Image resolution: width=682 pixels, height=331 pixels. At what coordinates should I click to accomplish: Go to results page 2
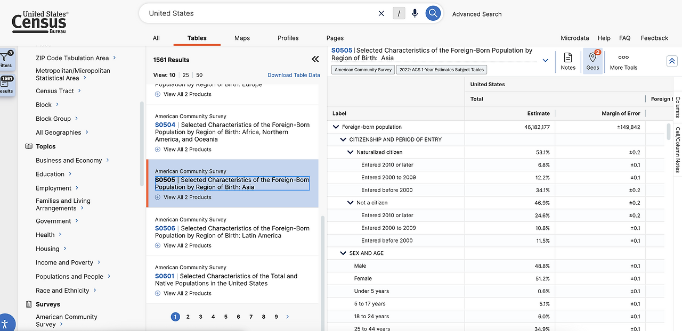[188, 317]
